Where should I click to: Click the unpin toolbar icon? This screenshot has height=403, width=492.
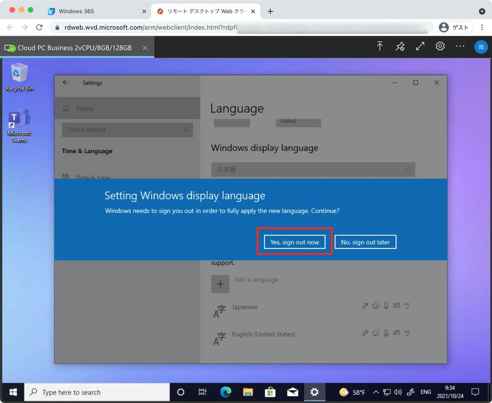400,46
